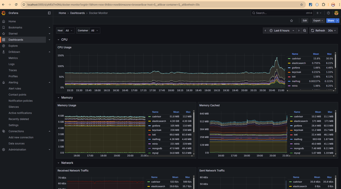This screenshot has width=341, height=189.
Task: Open the Last 6 hours time picker
Action: (282, 31)
